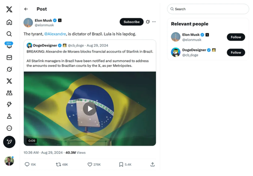253x176 pixels.
Task: Open Communities people icon in sidebar
Action: (9, 93)
